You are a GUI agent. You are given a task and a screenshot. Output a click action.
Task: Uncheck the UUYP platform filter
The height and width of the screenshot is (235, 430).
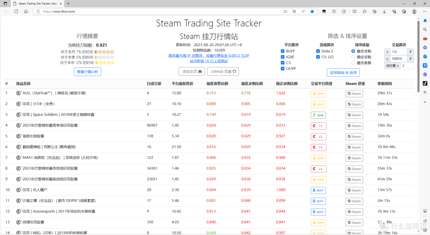(282, 69)
